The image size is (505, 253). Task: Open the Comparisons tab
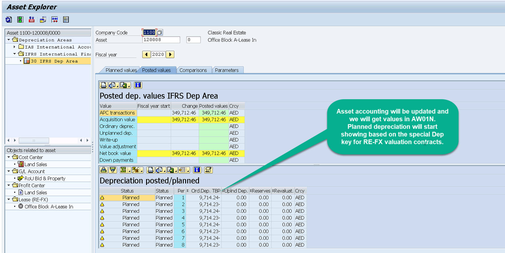point(193,70)
